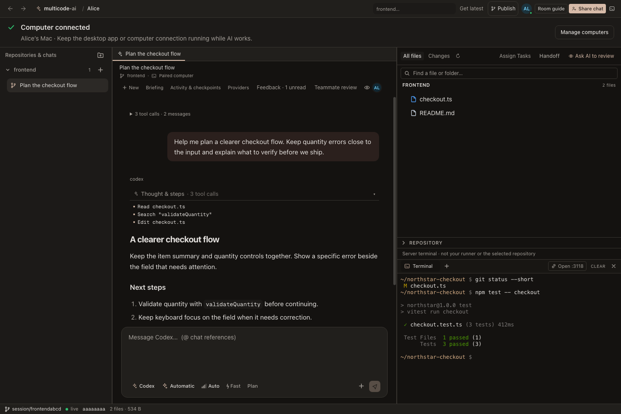Click the AL avatar in chat toolbar
This screenshot has width=621, height=414.
[377, 88]
